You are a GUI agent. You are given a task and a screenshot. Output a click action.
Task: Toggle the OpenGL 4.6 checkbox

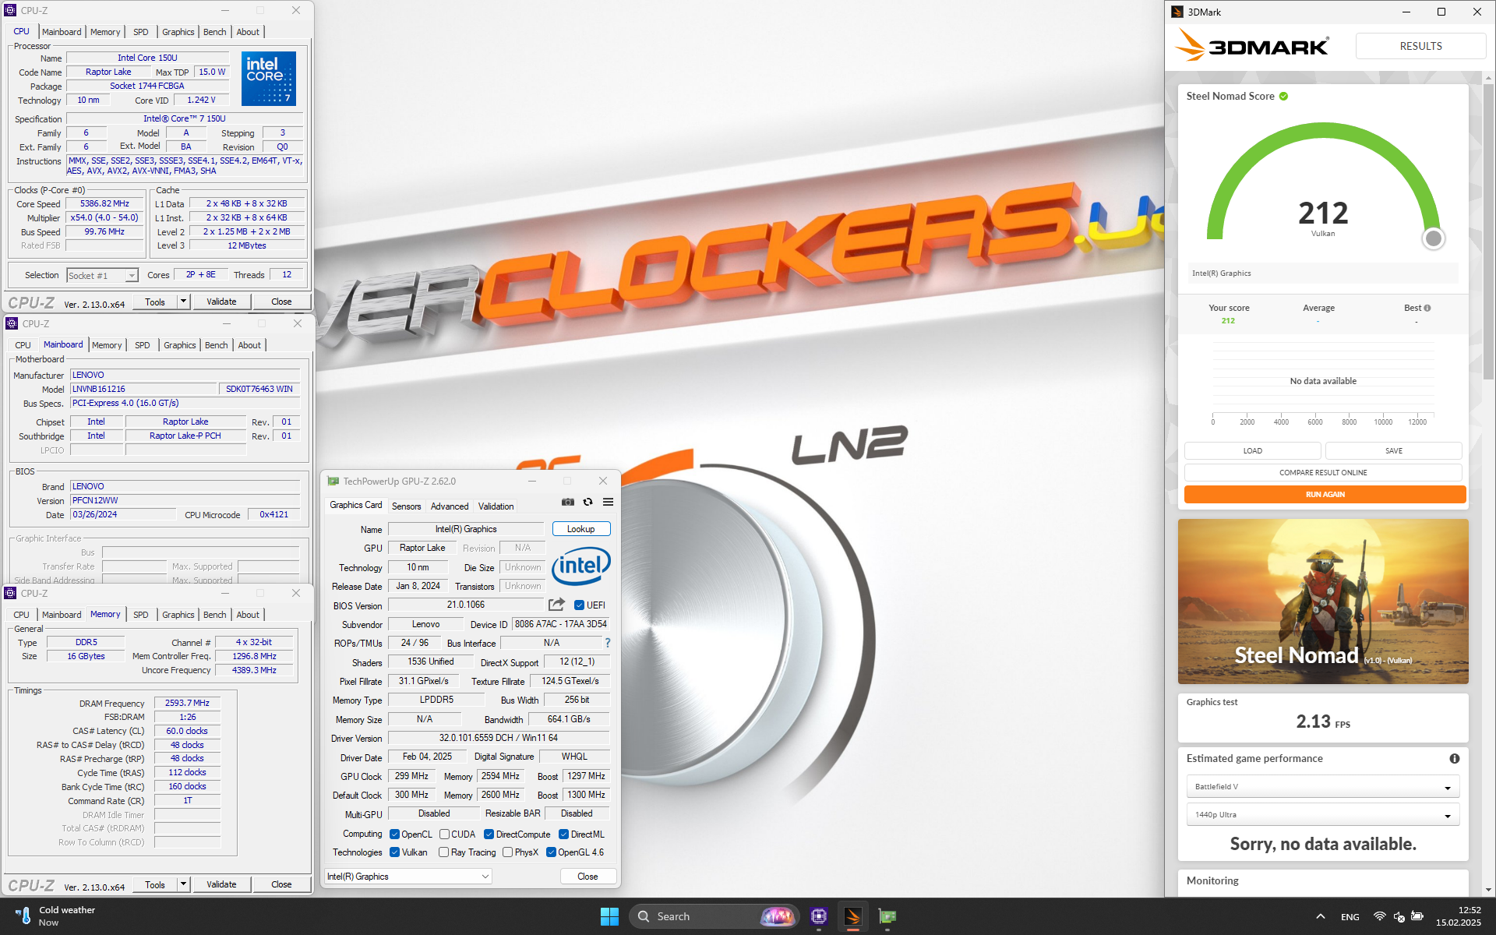551,852
